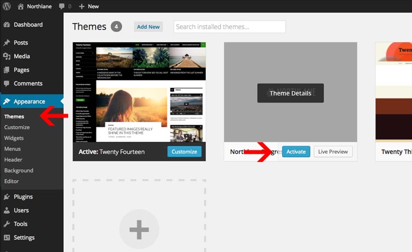Open Northlane site name in admin bar
Screen dimensions: 412x252
tap(39, 6)
